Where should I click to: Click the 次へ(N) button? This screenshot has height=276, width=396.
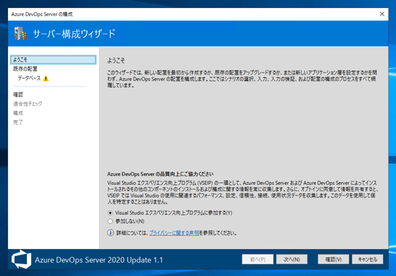(292, 259)
